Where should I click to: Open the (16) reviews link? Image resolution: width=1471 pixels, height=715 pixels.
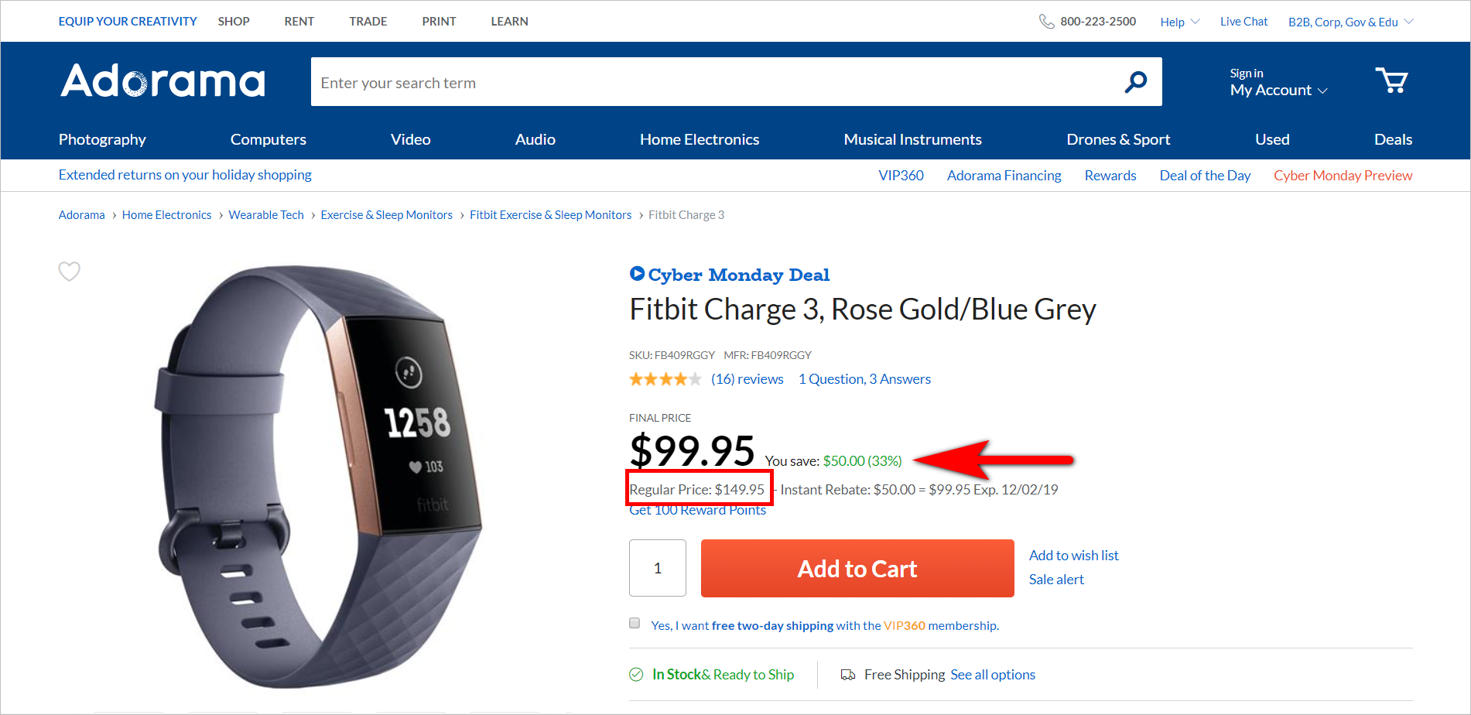pyautogui.click(x=747, y=378)
